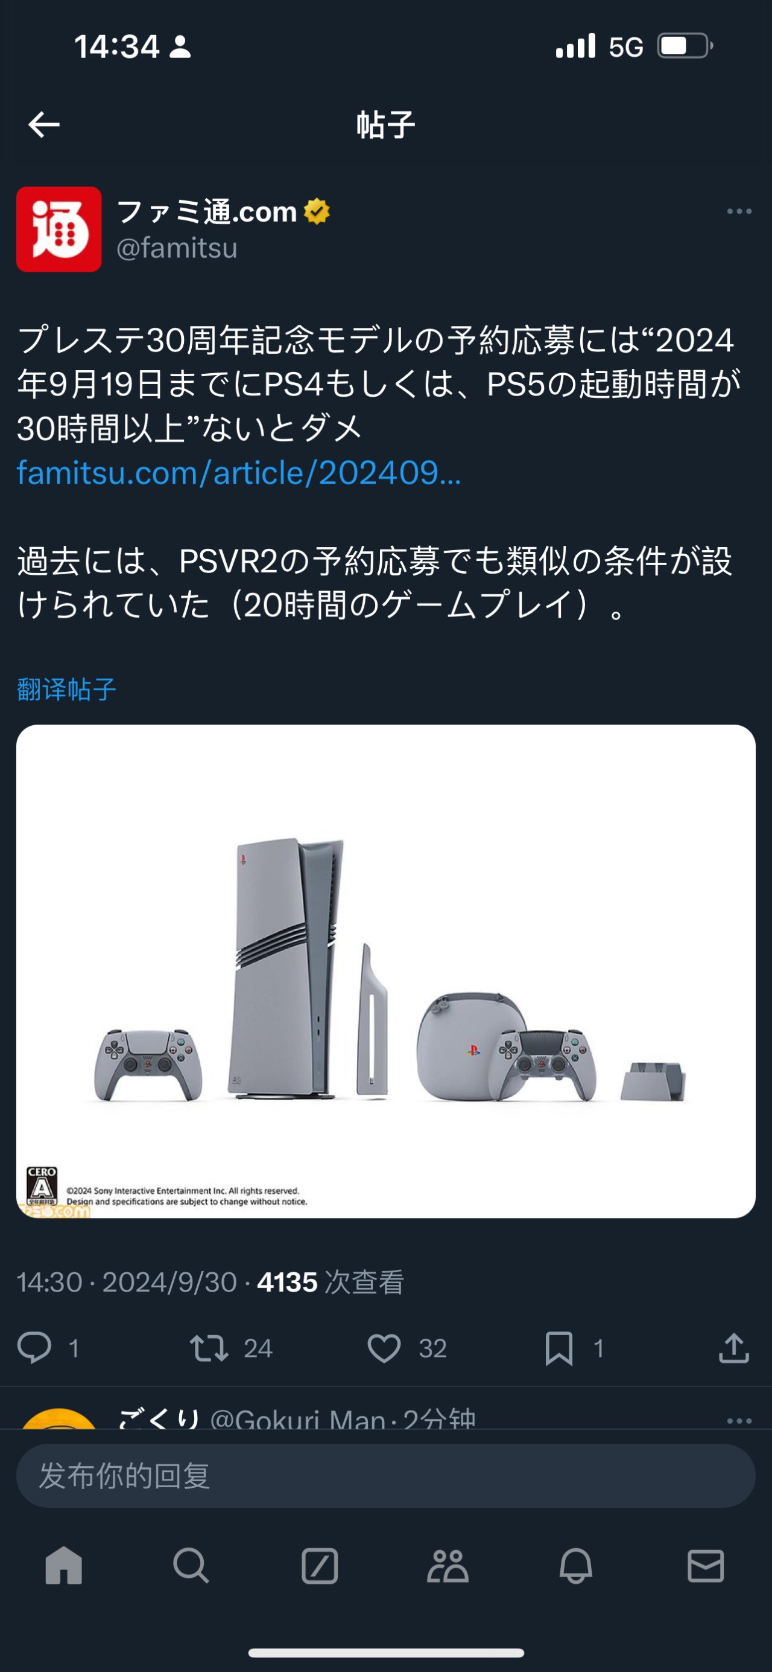
Task: Open the reply comment icon
Action: point(34,1348)
